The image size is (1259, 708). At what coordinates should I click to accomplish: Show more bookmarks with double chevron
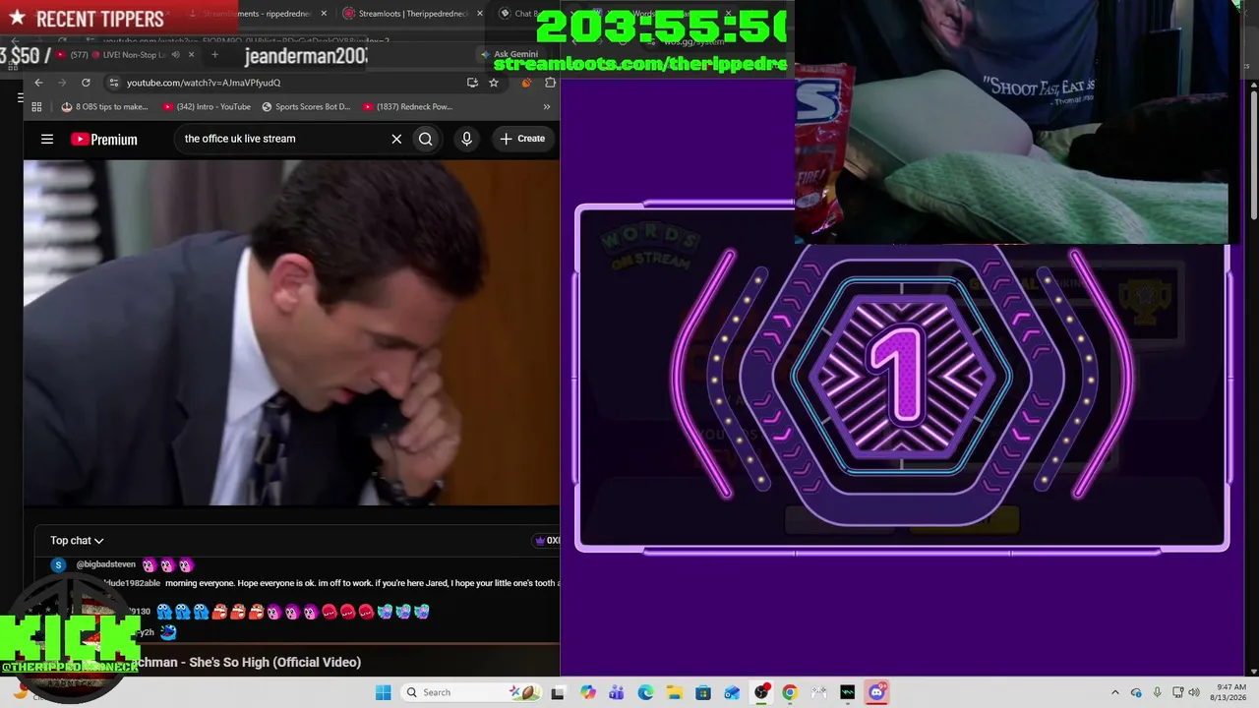pyautogui.click(x=546, y=106)
